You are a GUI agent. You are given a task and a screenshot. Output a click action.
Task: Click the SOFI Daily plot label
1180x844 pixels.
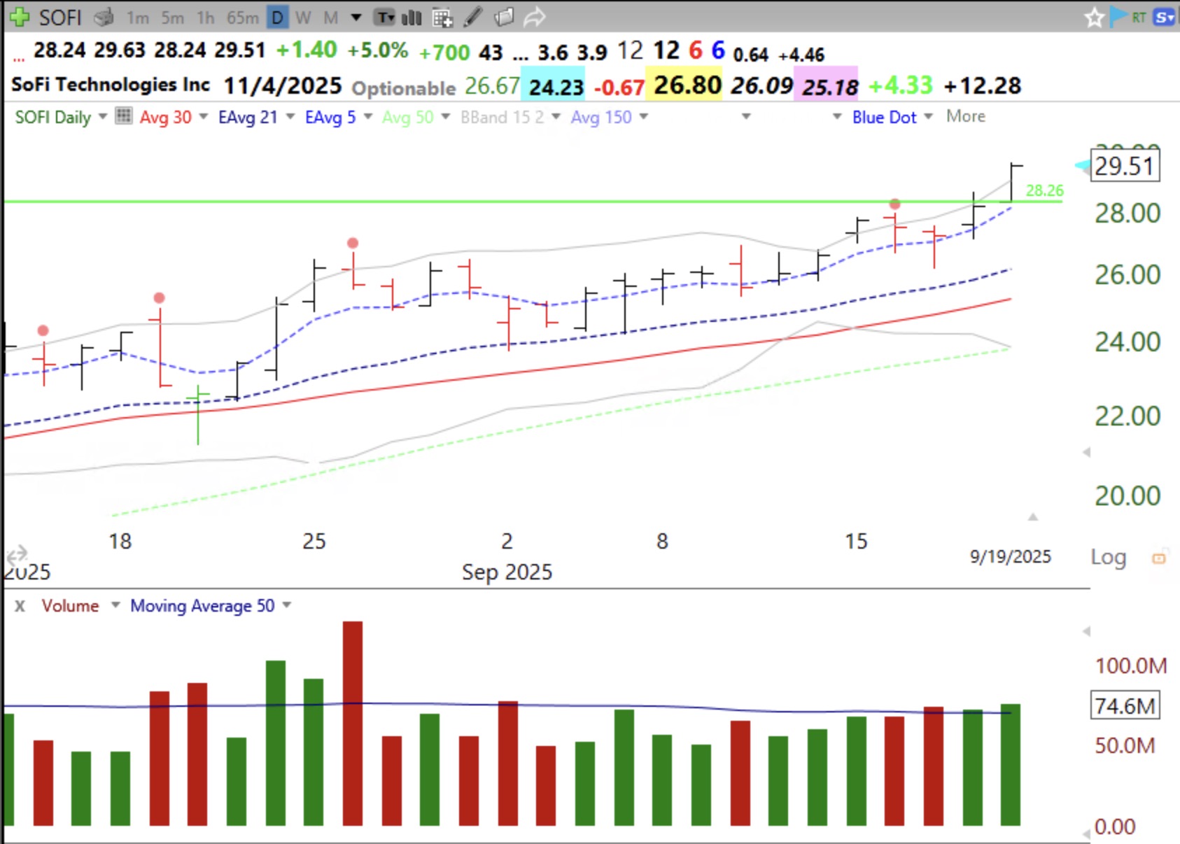(x=53, y=117)
